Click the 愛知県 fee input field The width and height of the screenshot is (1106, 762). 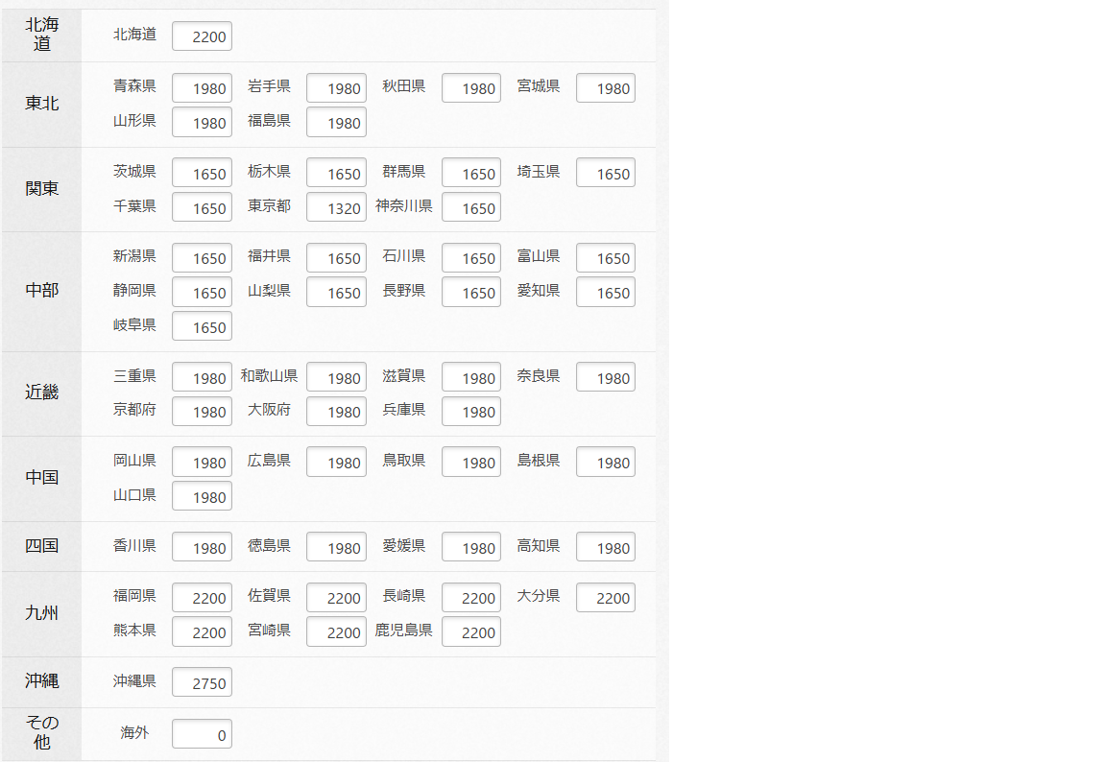click(605, 293)
